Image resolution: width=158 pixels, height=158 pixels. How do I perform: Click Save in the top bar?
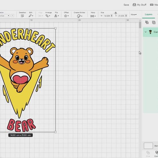(126, 5)
